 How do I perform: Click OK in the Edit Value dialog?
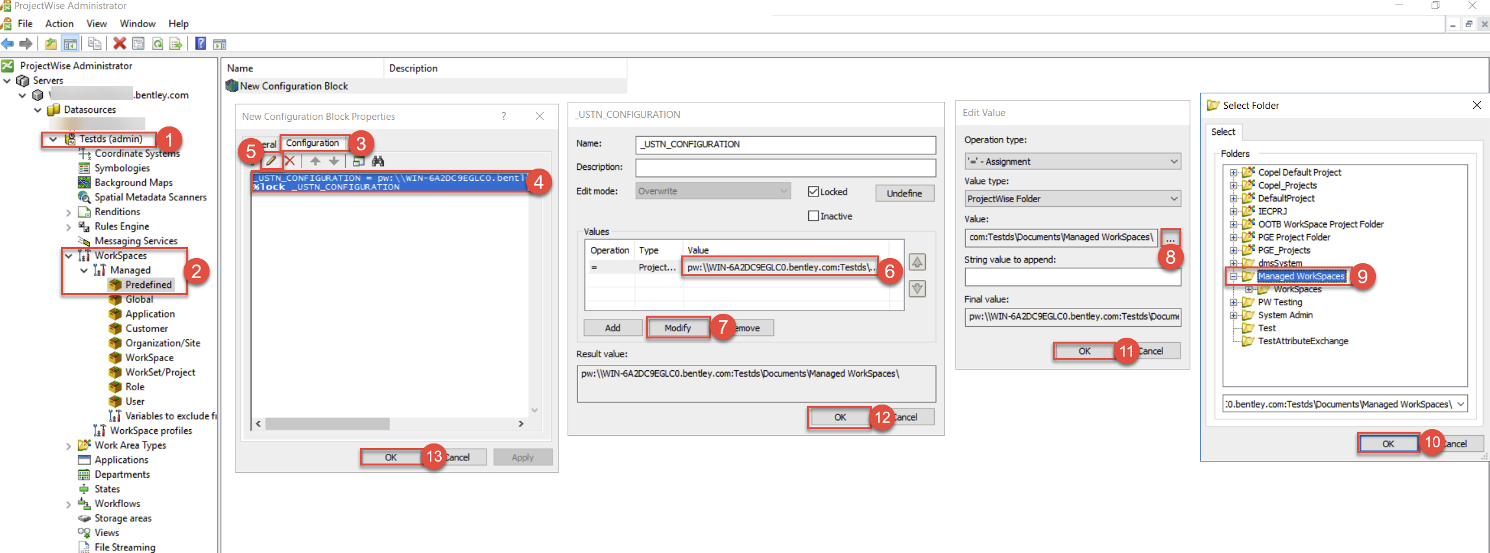click(x=1085, y=351)
